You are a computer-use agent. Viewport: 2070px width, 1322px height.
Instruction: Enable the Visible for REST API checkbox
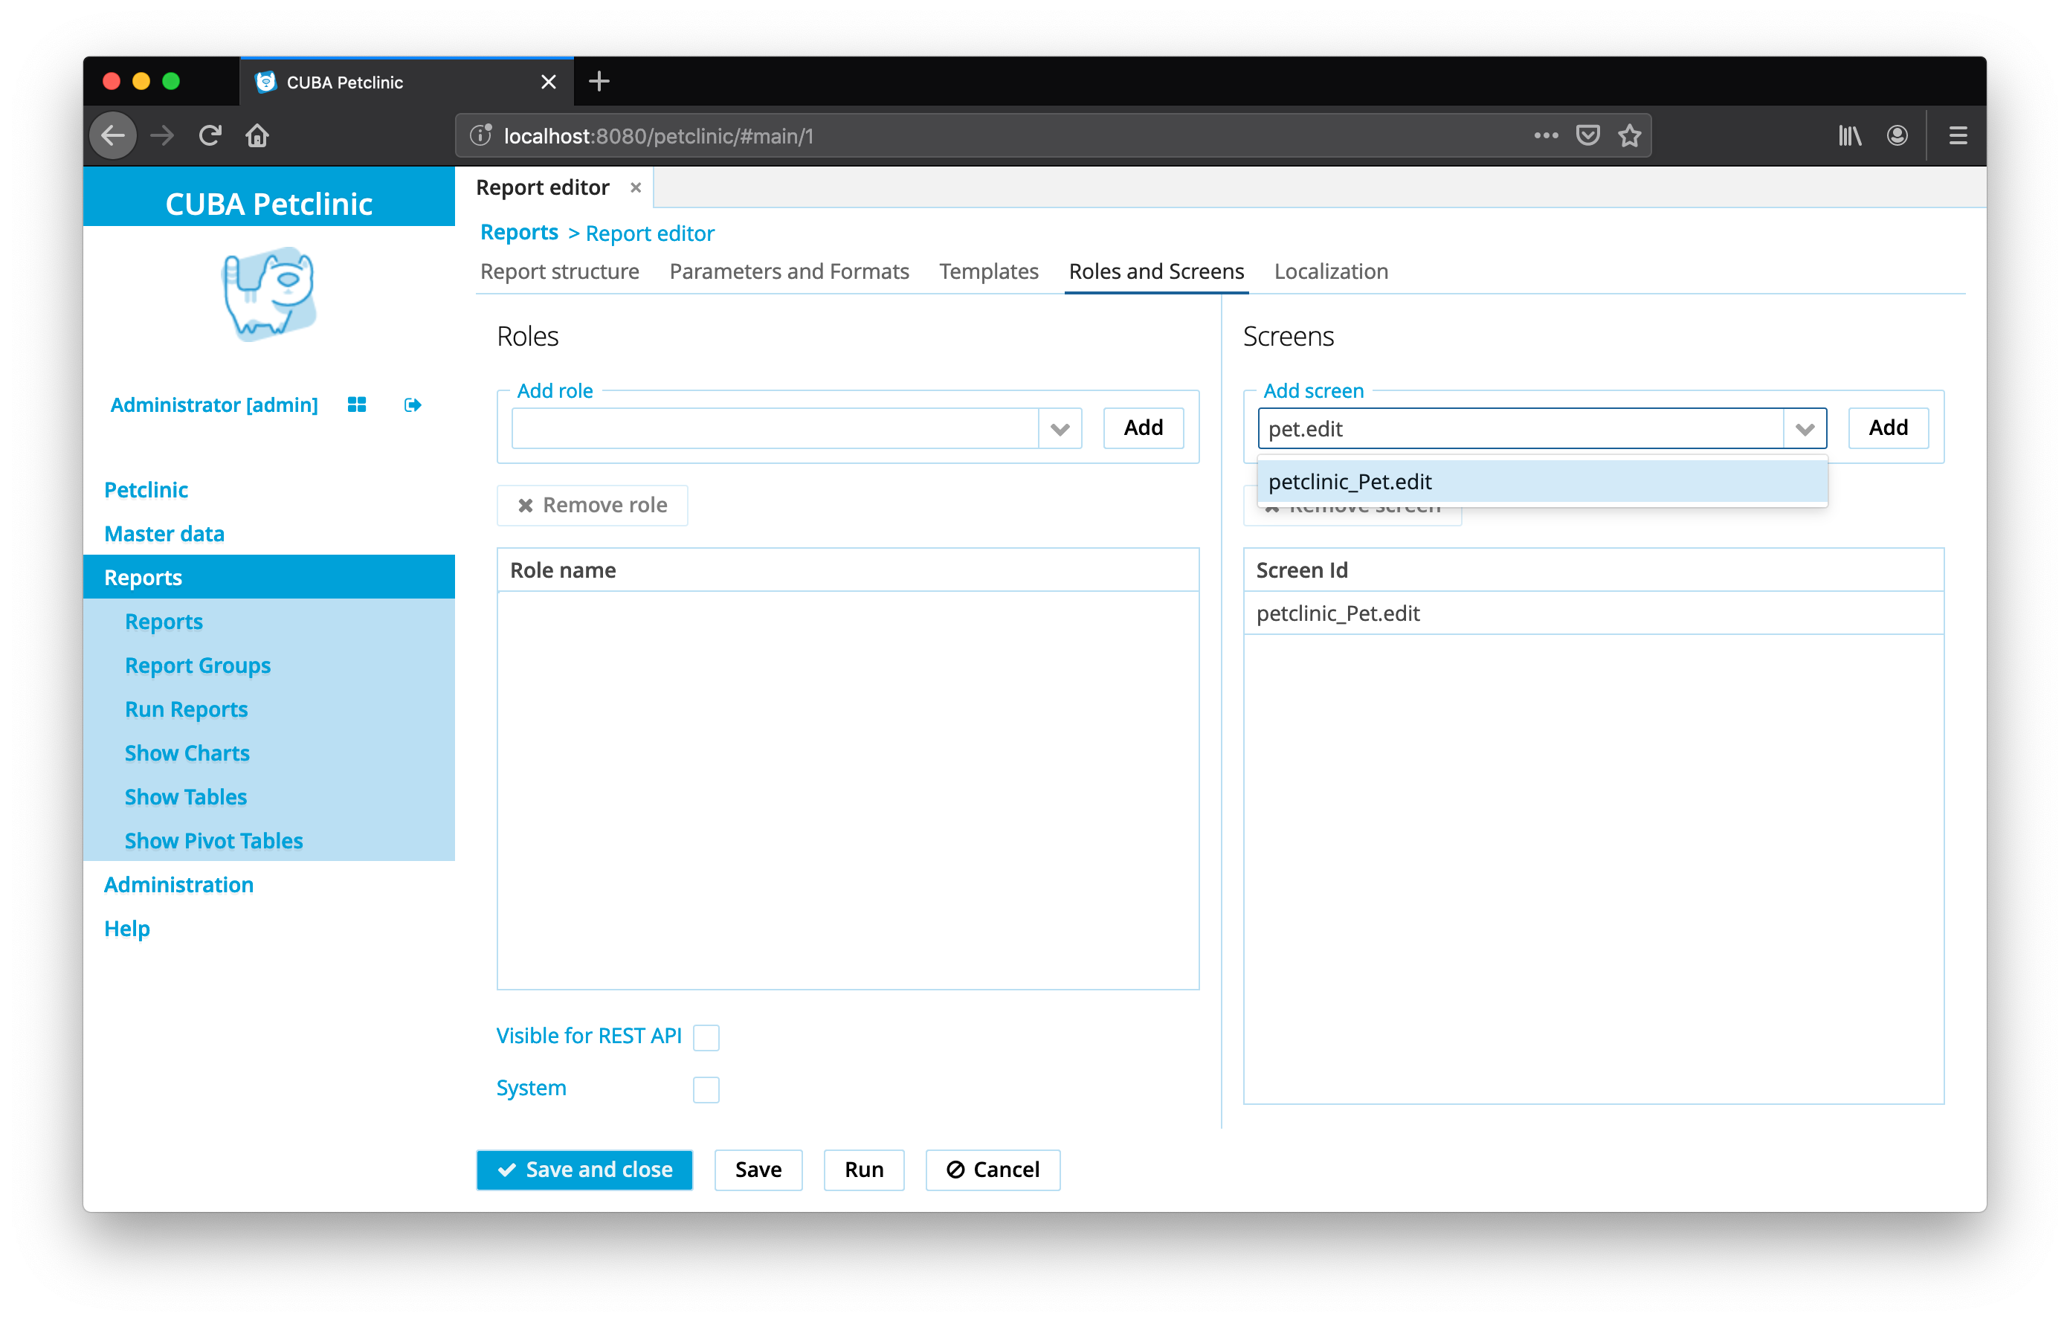[706, 1037]
